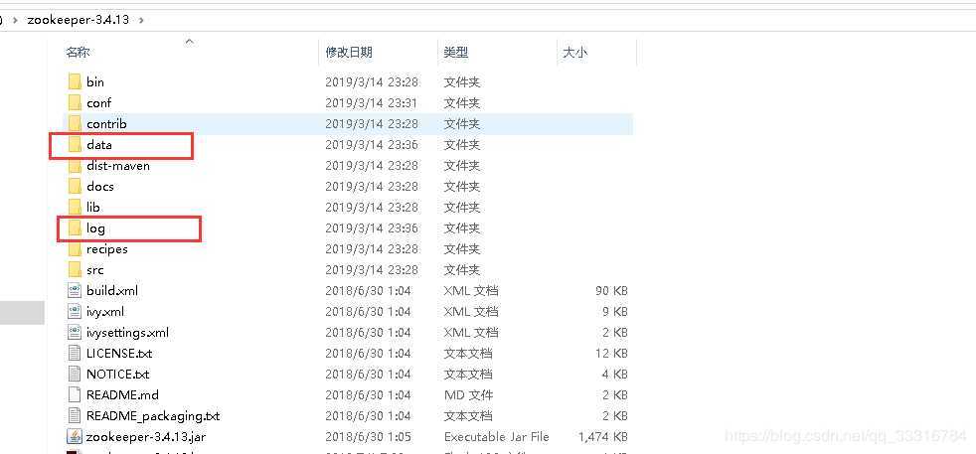Image resolution: width=976 pixels, height=454 pixels.
Task: Select the LICENSE.txt file name
Action: [x=119, y=354]
